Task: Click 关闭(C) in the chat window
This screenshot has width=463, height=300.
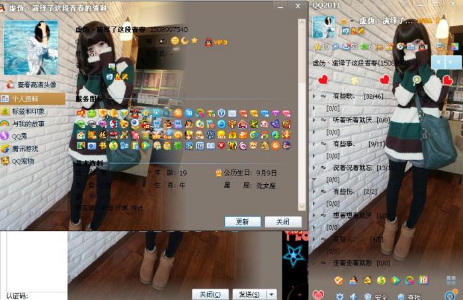Action: pyautogui.click(x=210, y=295)
